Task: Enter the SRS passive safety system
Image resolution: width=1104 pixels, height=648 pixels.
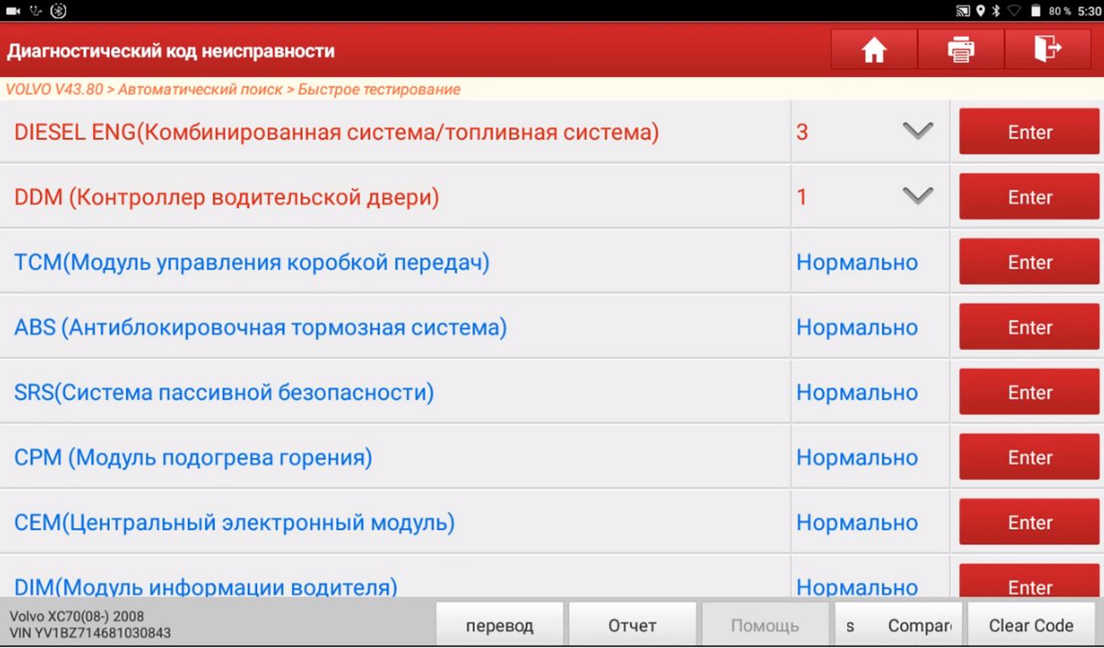Action: pos(1030,393)
